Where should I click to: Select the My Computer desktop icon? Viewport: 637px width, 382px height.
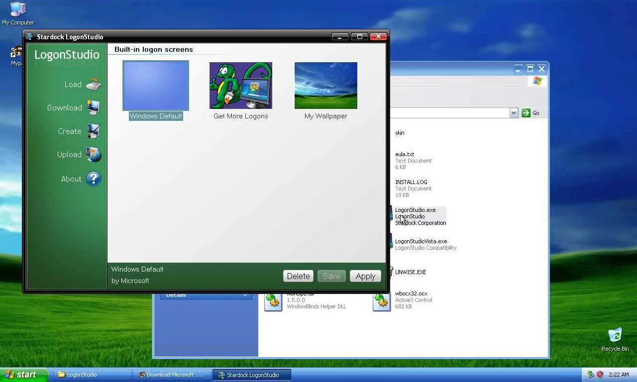pos(18,13)
